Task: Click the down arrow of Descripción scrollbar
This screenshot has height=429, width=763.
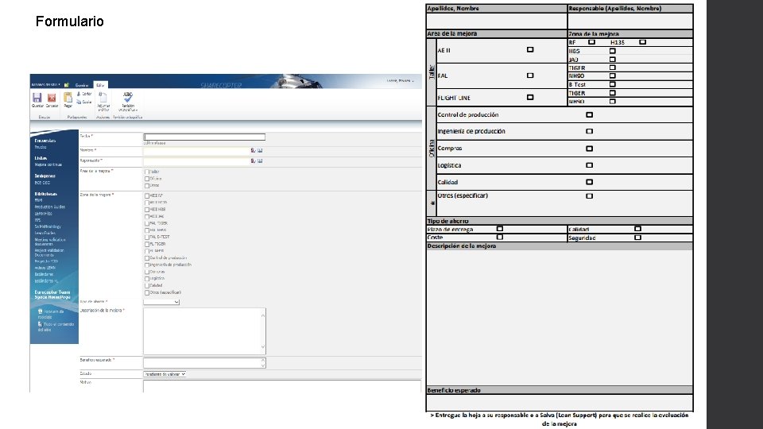Action: coord(263,347)
